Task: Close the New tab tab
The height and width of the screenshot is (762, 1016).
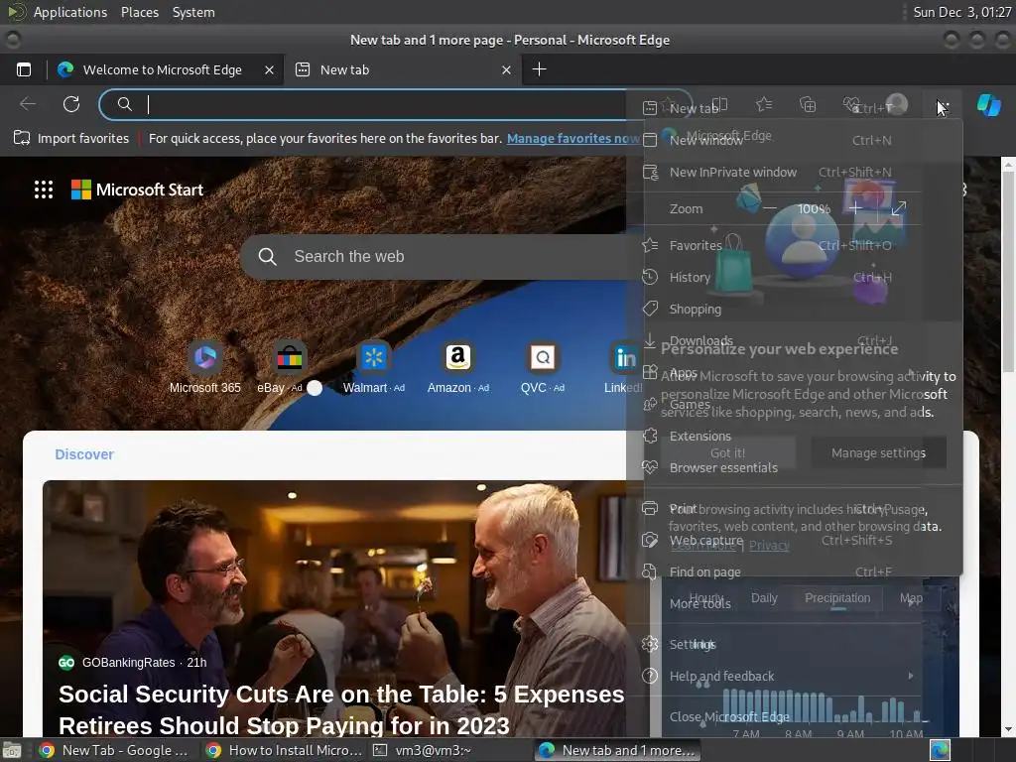Action: pos(506,70)
